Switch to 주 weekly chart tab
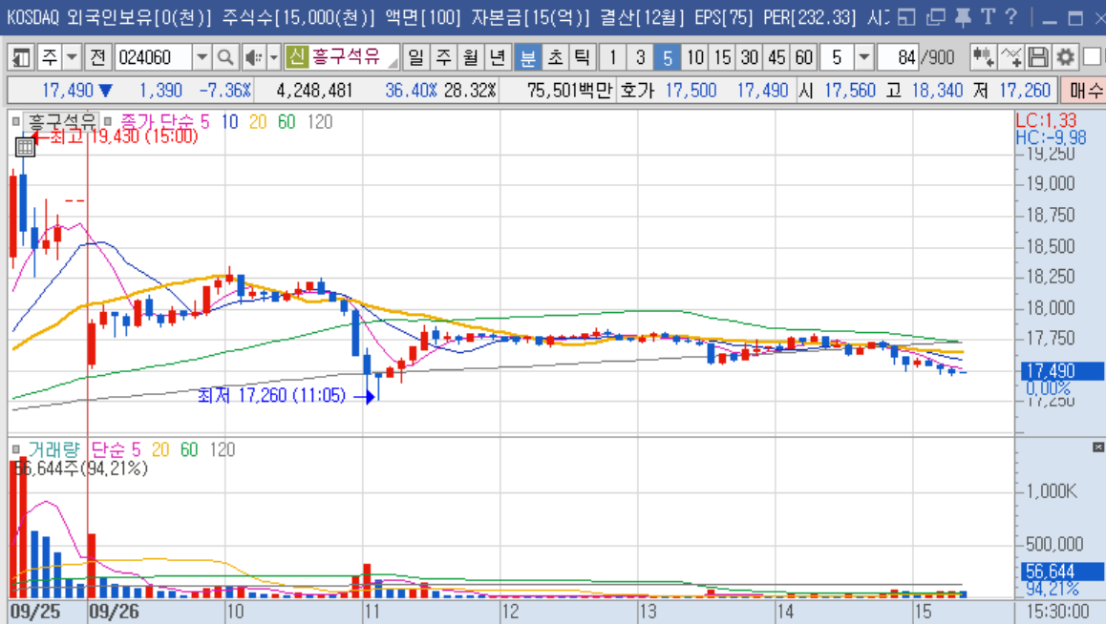1106x624 pixels. 444,57
